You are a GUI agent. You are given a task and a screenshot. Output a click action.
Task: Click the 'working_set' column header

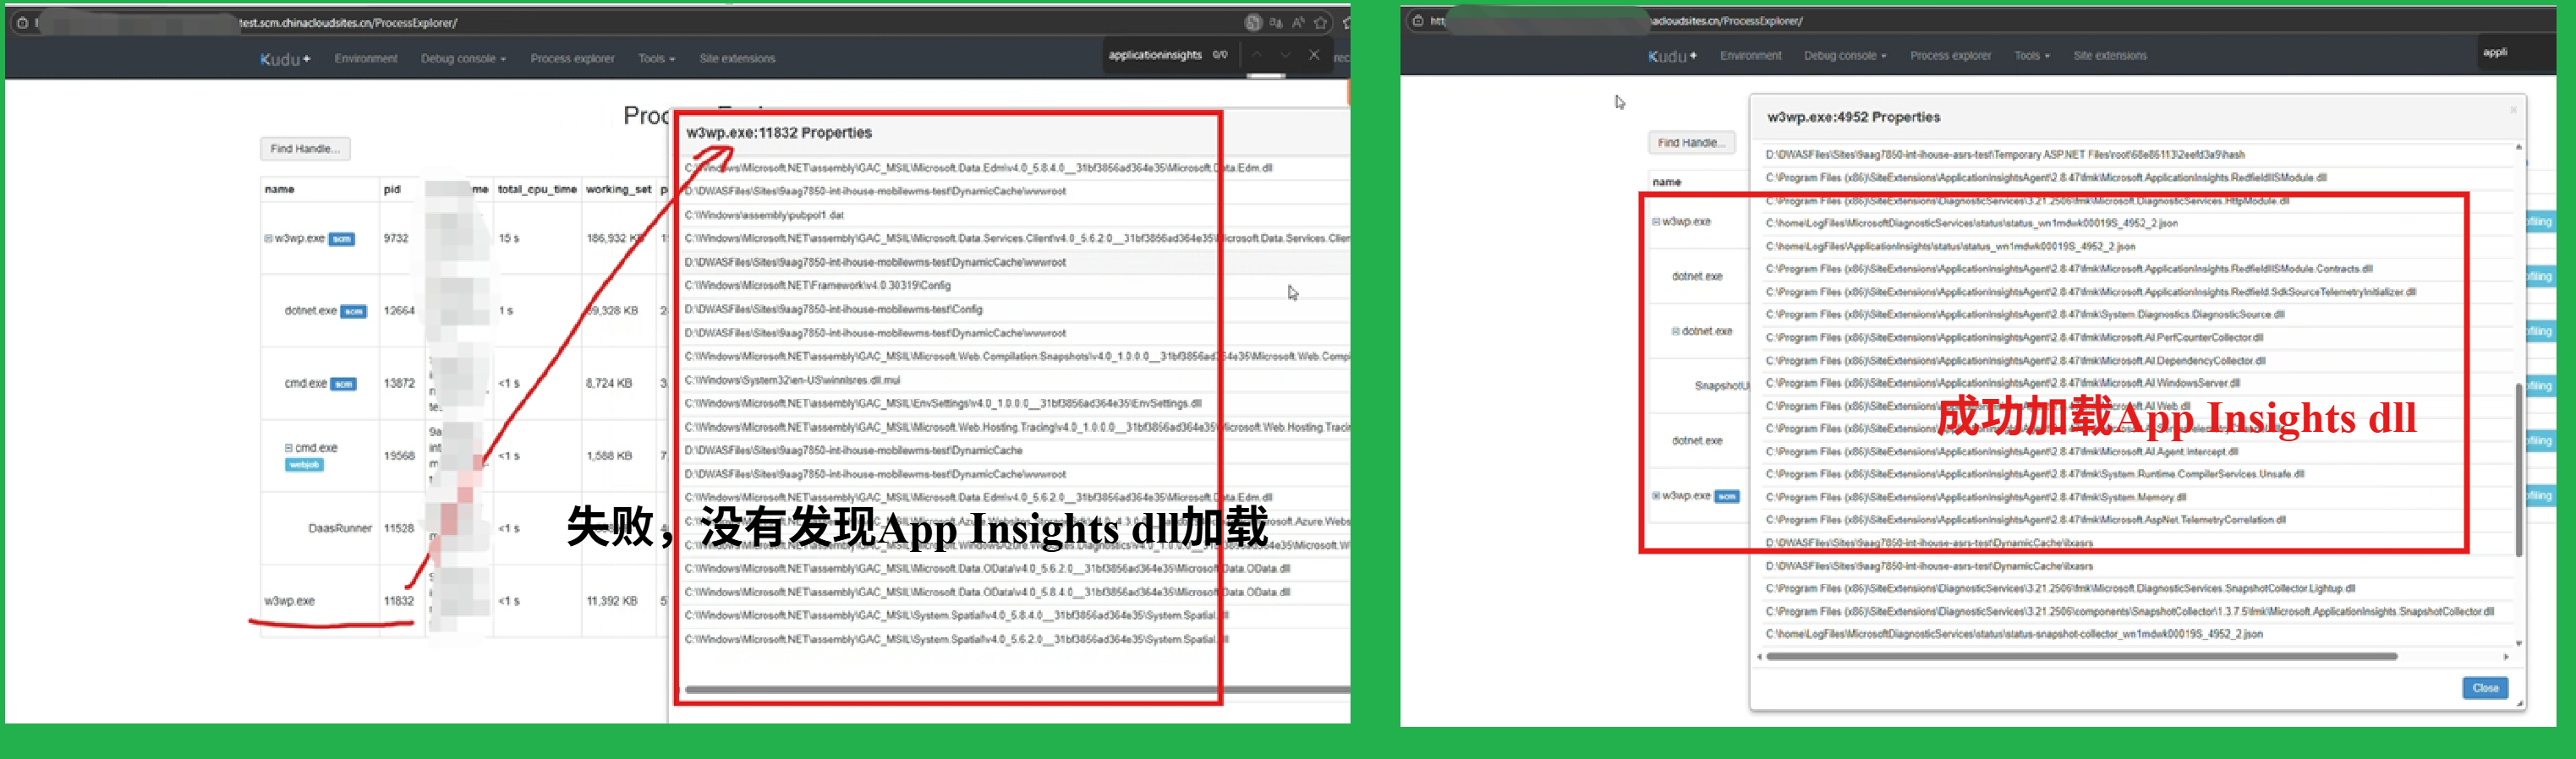[619, 189]
